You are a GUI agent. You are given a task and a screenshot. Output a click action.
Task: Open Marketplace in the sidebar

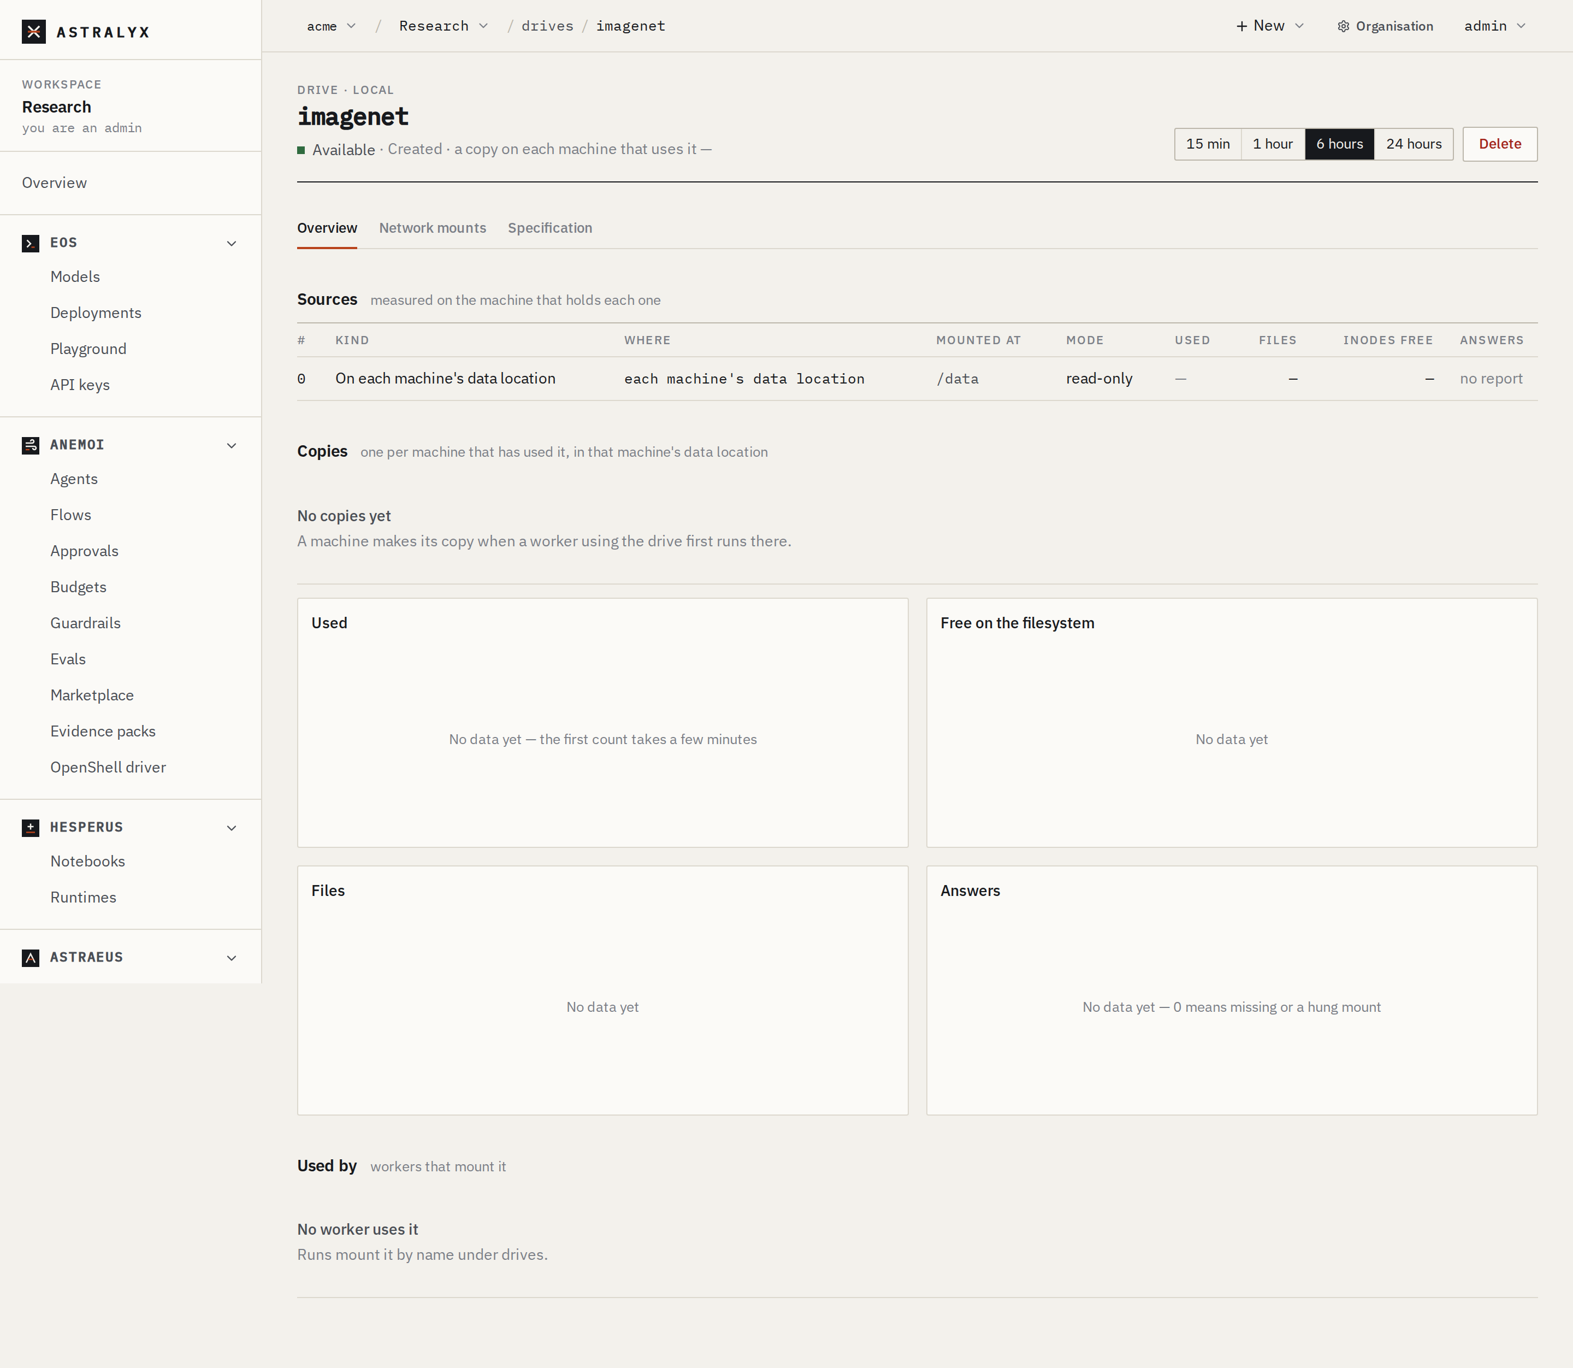pos(92,695)
